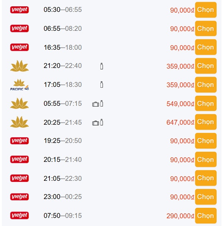Click the 90,000₫ price of 21:05 flight
This screenshot has height=226, width=223.
[x=182, y=178]
